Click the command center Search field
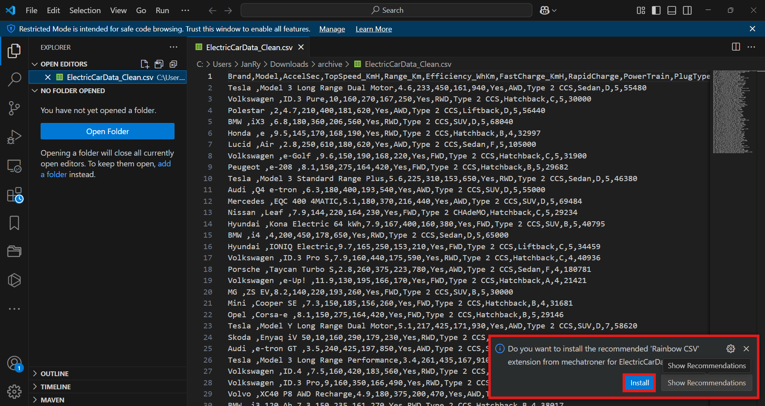Viewport: 765px width, 406px height. (x=386, y=10)
